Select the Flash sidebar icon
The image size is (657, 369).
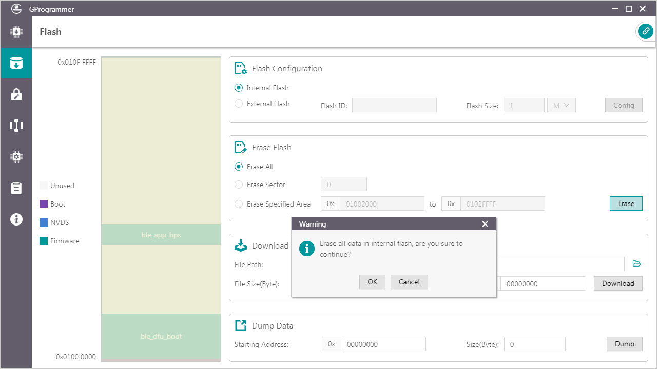click(x=16, y=63)
